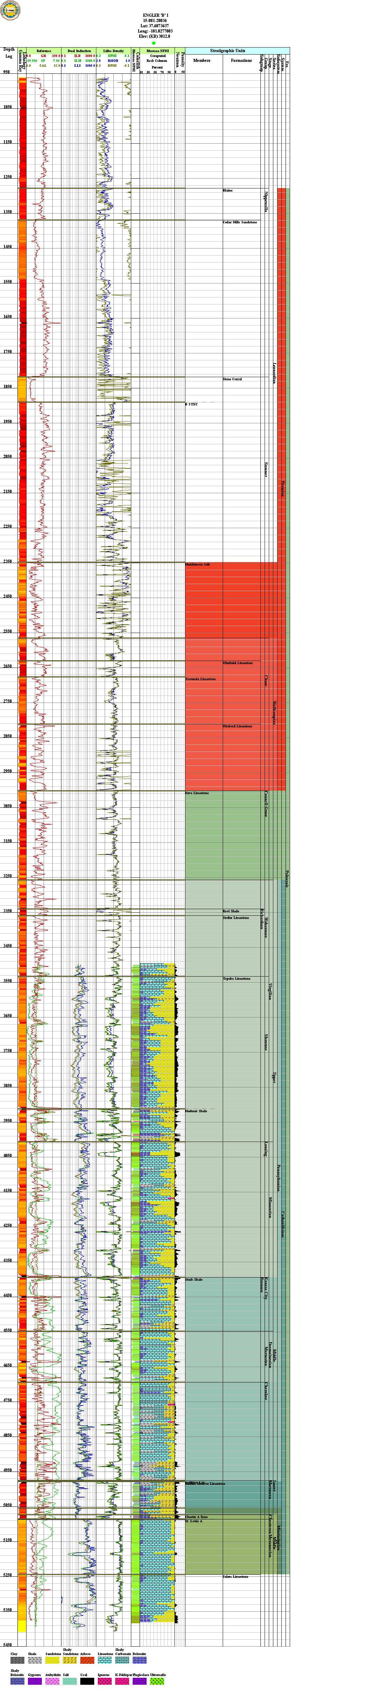Click the 'Winfield Limestone' formation label
The width and height of the screenshot is (377, 1690).
pyautogui.click(x=237, y=663)
